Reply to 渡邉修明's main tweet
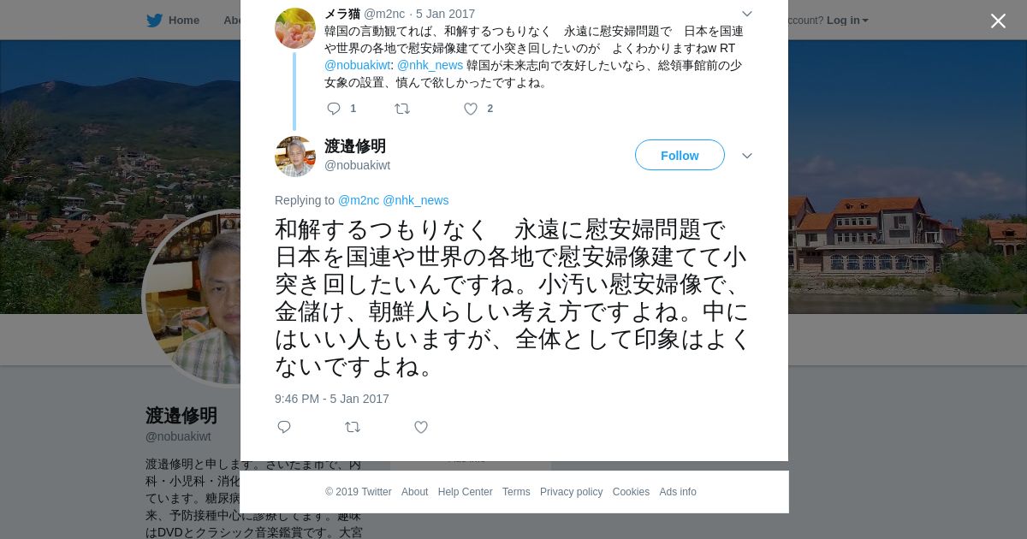 click(x=284, y=427)
